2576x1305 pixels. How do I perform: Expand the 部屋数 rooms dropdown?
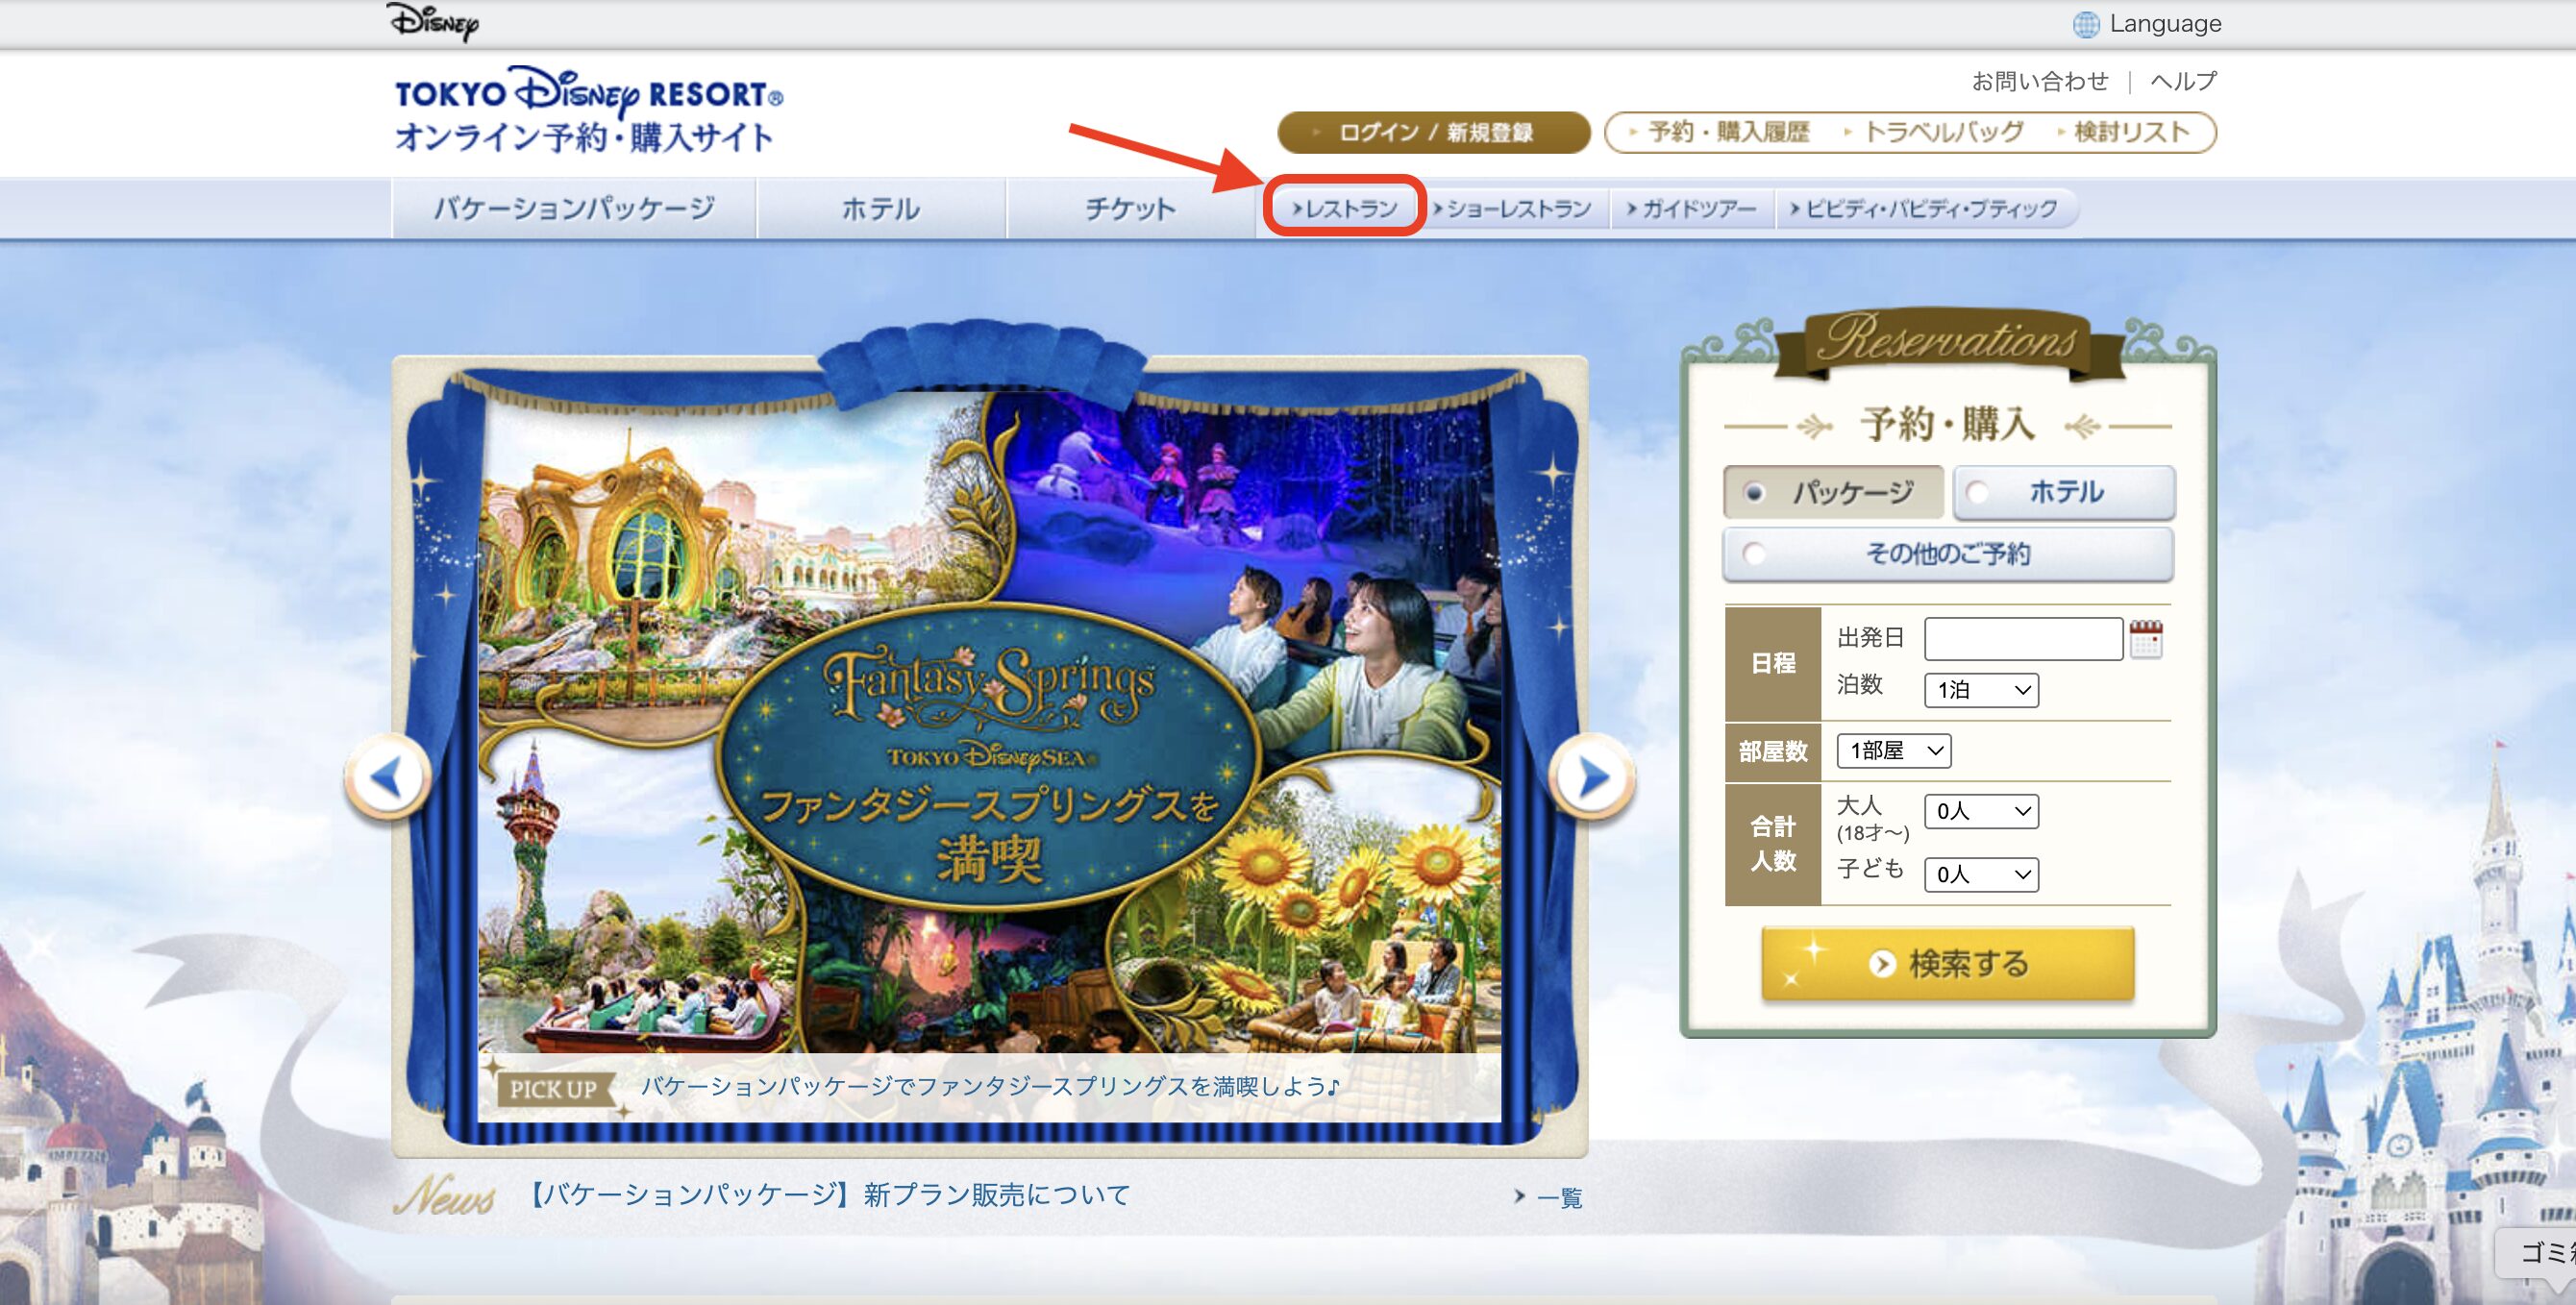1893,750
